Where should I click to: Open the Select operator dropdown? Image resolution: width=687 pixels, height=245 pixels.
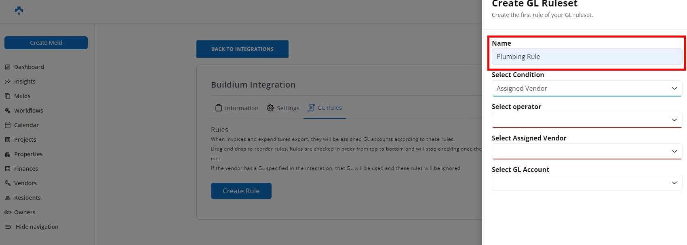(x=587, y=120)
